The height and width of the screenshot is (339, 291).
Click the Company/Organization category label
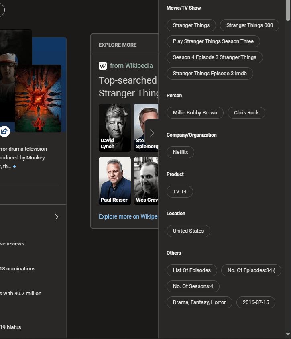(191, 135)
